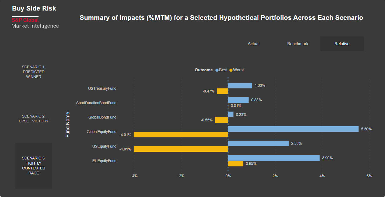Click the GlobalBondFund 0.23% best bar

[231, 115]
